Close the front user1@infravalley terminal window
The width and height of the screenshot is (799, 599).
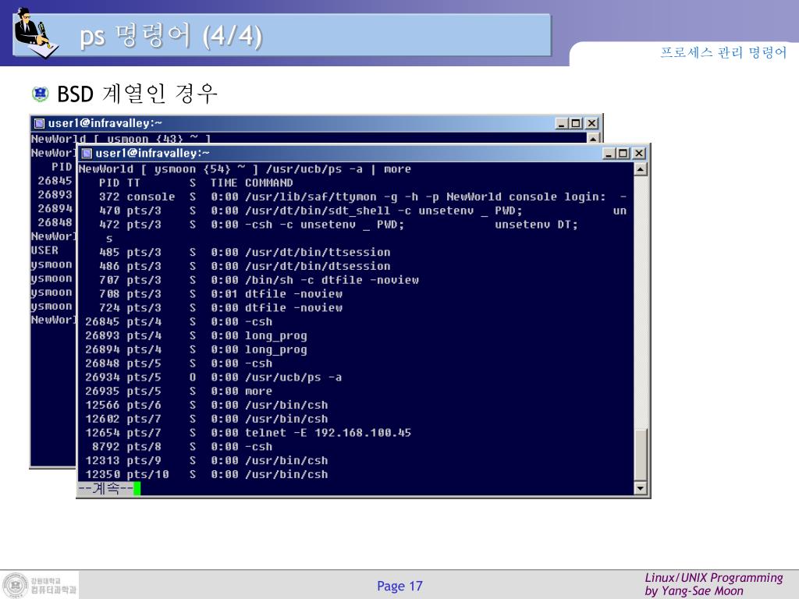[639, 153]
